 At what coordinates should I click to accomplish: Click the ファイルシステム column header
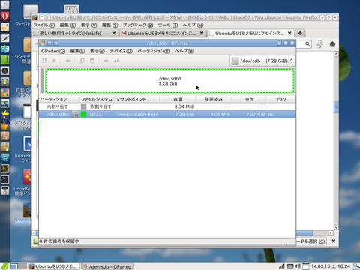pyautogui.click(x=97, y=99)
